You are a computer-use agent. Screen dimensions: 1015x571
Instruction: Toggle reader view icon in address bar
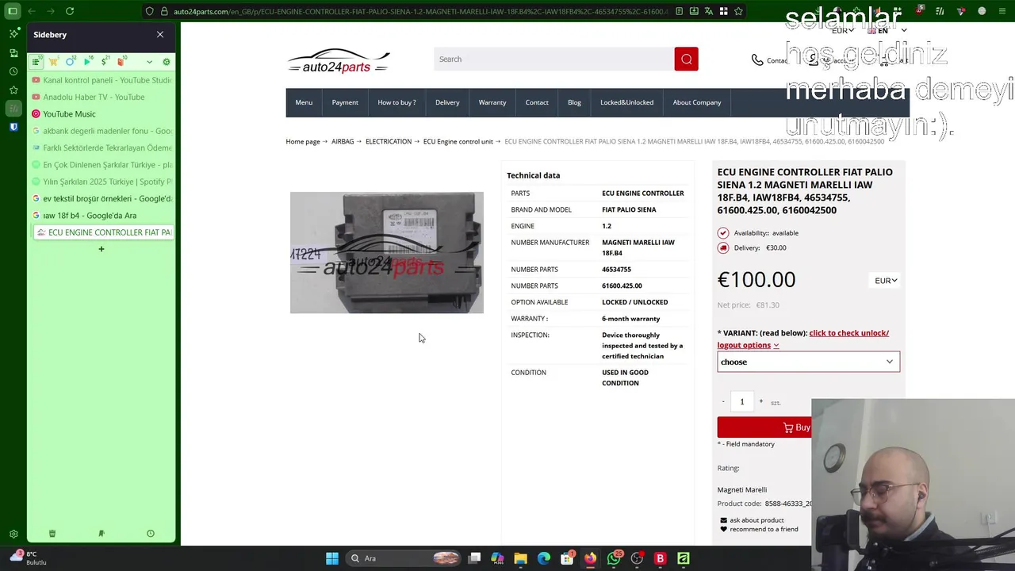[x=679, y=11]
